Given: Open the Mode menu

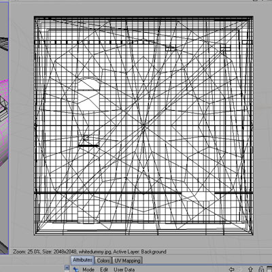Looking at the screenshot, I should tap(88, 269).
